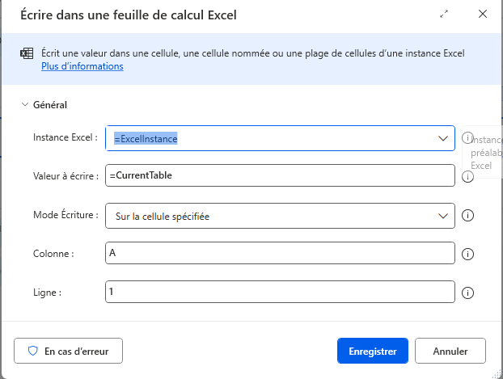
Task: Expand the dialog with the resize arrows icon
Action: coord(444,15)
